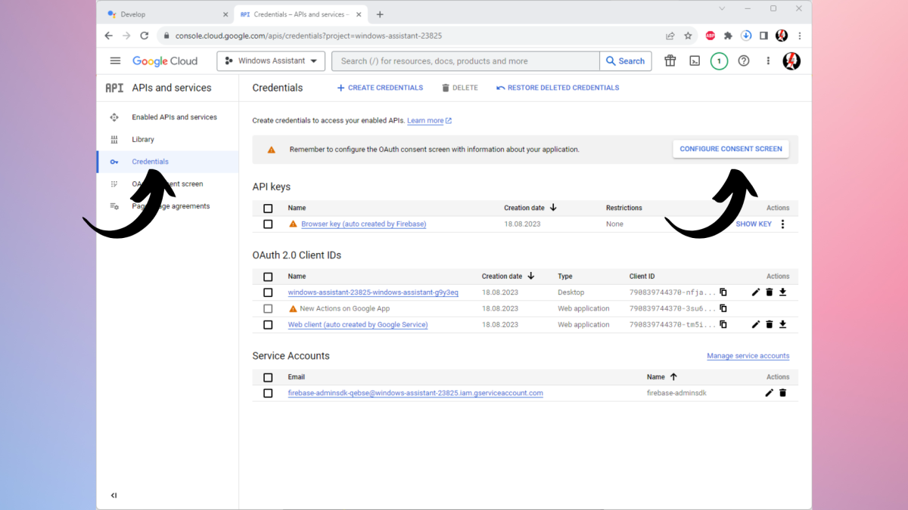Image resolution: width=908 pixels, height=510 pixels.
Task: Open the help question mark icon
Action: [744, 61]
